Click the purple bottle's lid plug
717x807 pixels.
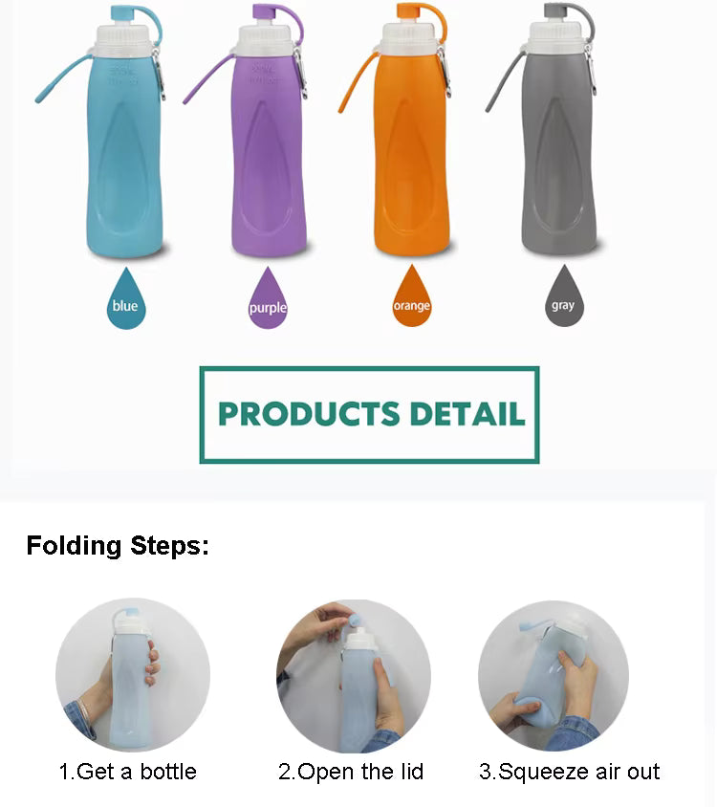click(265, 12)
